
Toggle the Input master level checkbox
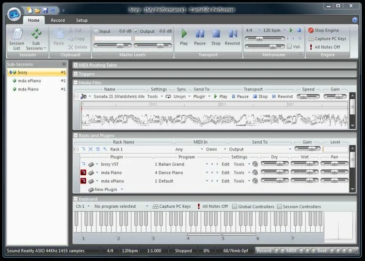click(x=96, y=31)
